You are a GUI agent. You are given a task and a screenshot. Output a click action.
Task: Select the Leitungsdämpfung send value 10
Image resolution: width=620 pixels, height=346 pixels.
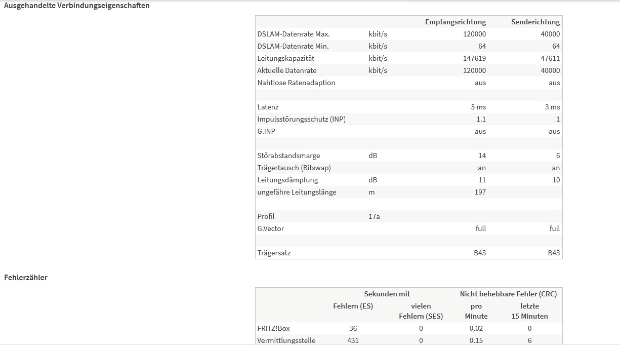[x=556, y=180]
